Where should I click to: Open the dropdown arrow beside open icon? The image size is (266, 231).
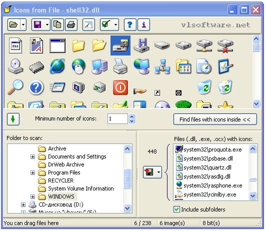point(23,25)
